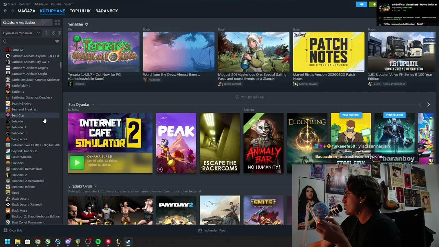Show next recent games with right arrow
The height and width of the screenshot is (247, 439).
tap(428, 105)
